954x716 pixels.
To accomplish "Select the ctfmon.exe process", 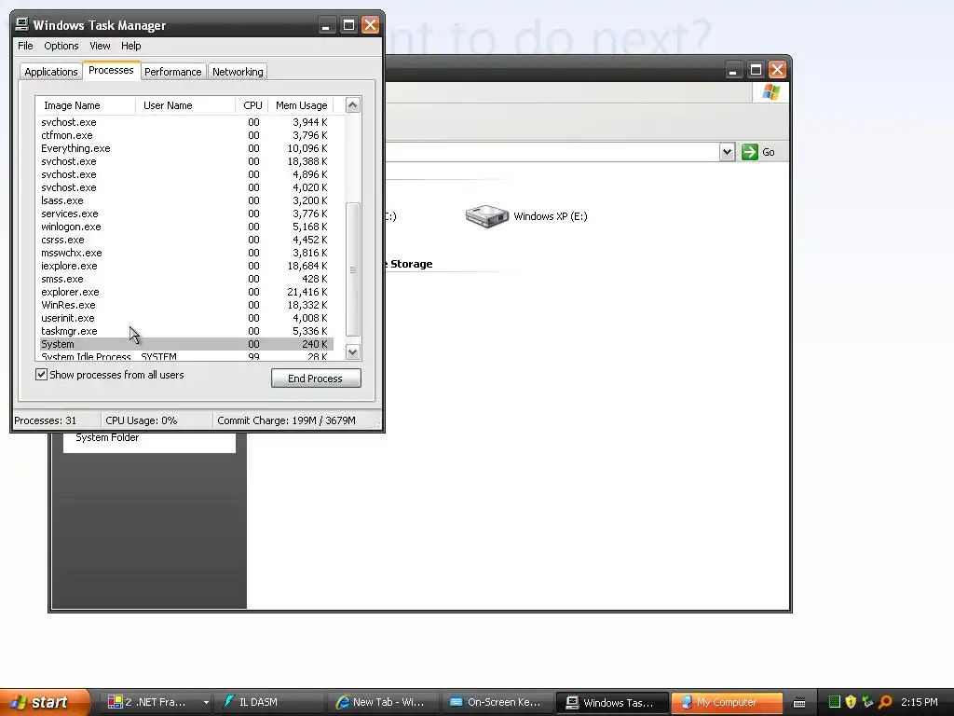I will [x=186, y=135].
